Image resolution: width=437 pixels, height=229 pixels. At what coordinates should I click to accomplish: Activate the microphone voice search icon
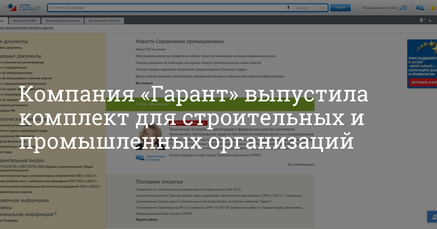288,8
